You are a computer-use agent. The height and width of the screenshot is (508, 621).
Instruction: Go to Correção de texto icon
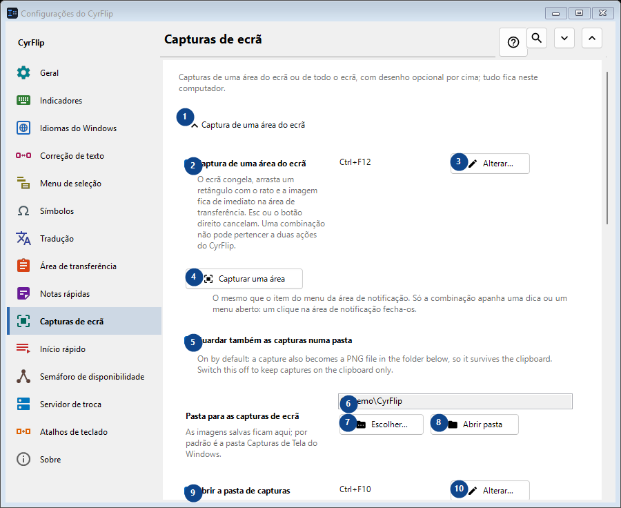[x=23, y=156]
